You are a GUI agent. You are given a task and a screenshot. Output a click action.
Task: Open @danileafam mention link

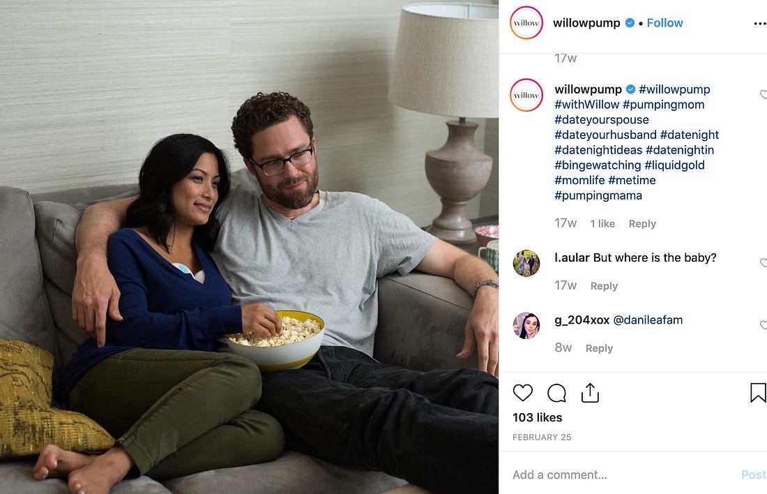pyautogui.click(x=648, y=320)
